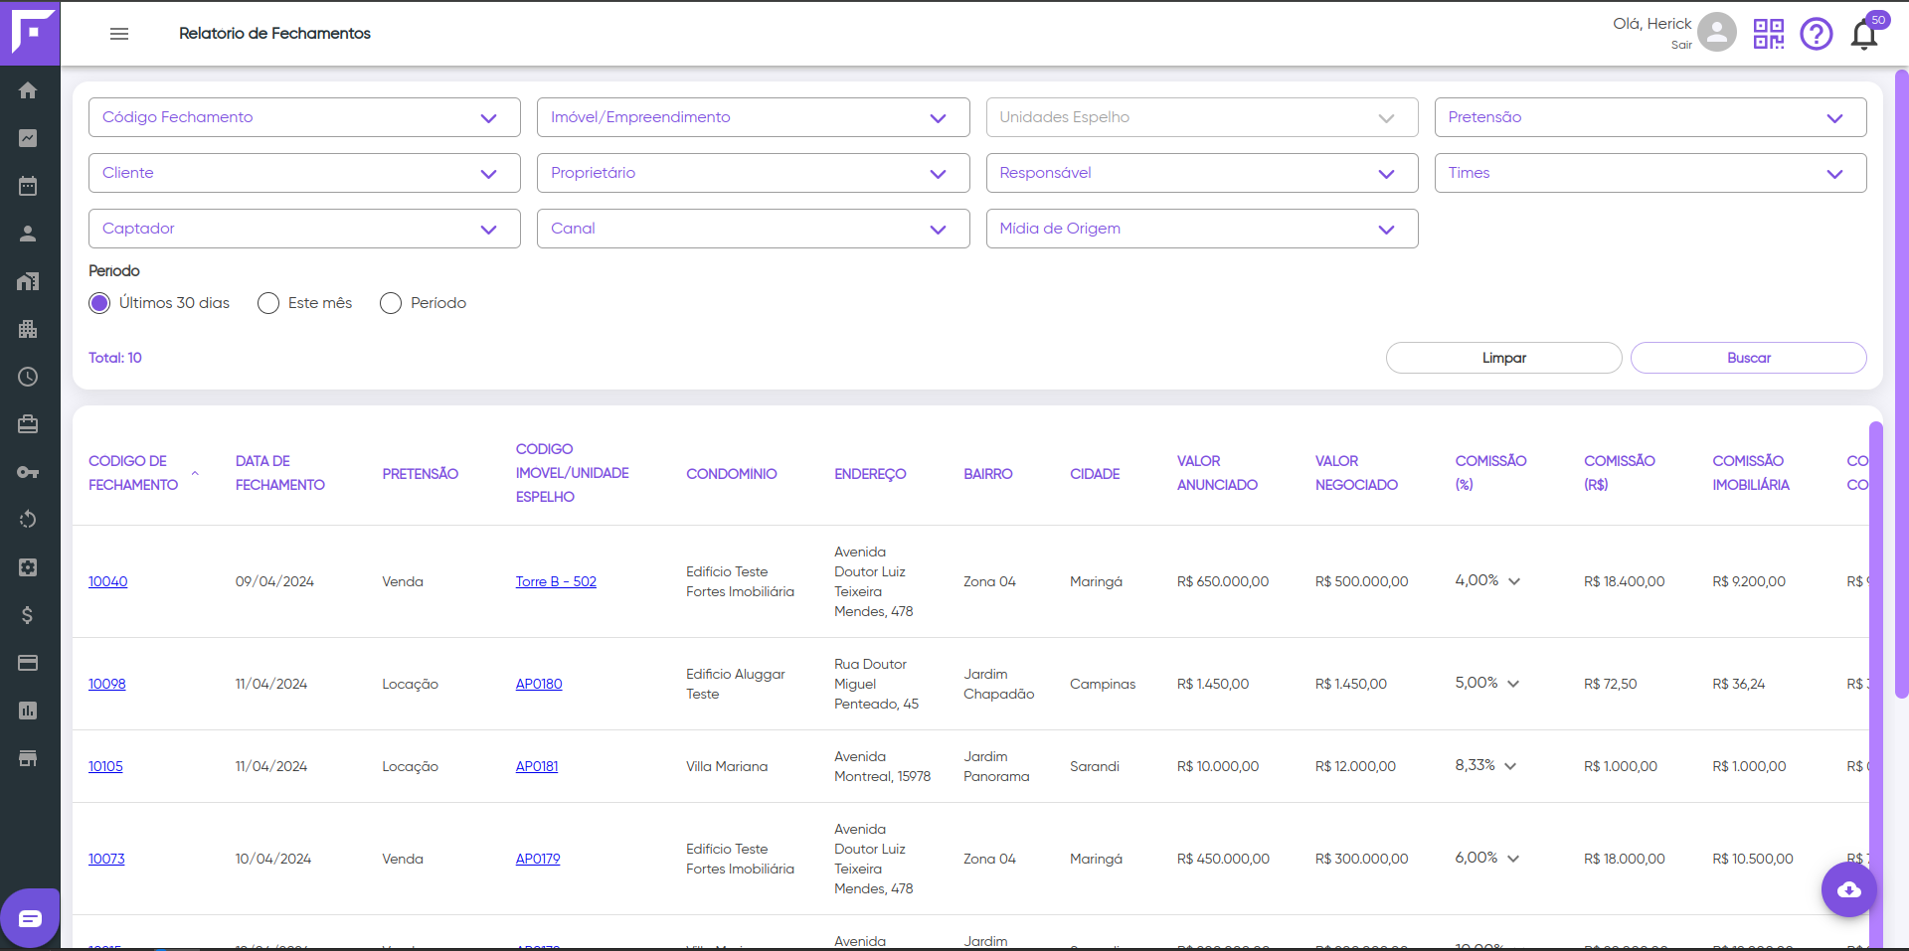Image resolution: width=1909 pixels, height=951 pixels.
Task: Open the rotate refresh sidebar icon
Action: pyautogui.click(x=28, y=520)
